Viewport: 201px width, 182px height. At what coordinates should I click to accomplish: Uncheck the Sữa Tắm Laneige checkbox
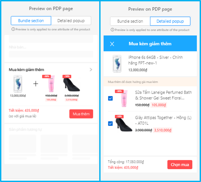click(x=110, y=98)
